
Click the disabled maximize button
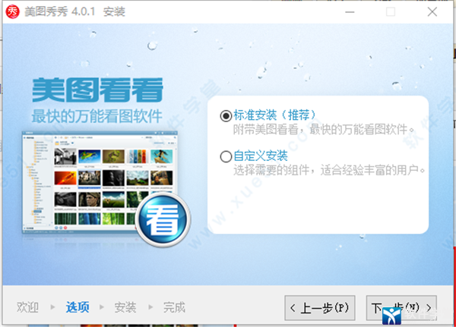click(391, 12)
